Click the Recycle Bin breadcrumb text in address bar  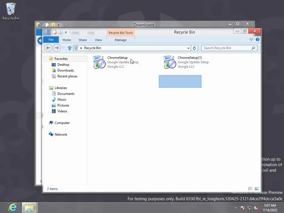coord(93,48)
